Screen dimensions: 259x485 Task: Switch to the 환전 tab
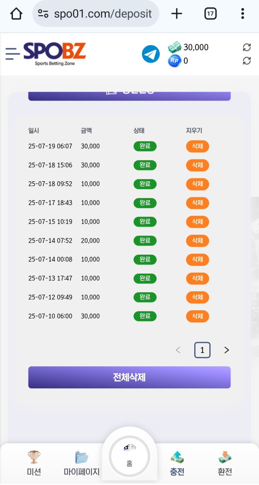[x=224, y=463]
